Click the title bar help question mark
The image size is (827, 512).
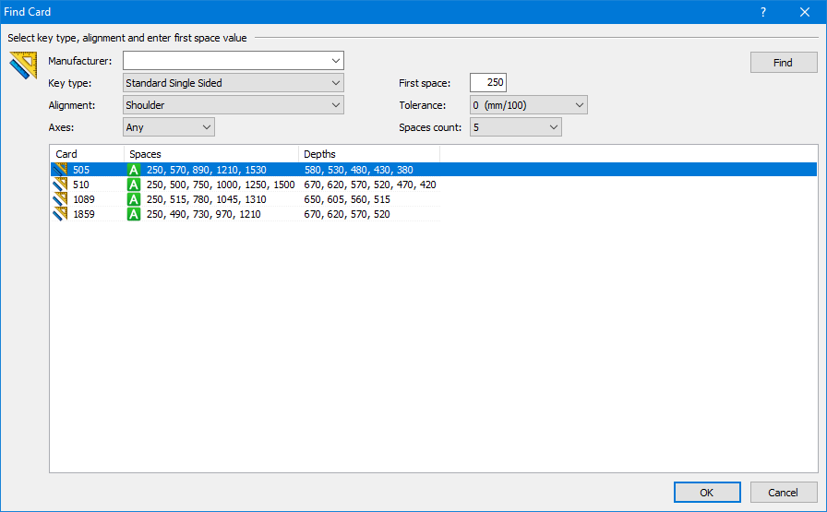coord(763,12)
